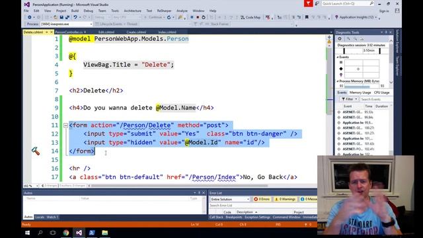Pin the Delete.cshtml tab

[x=47, y=32]
